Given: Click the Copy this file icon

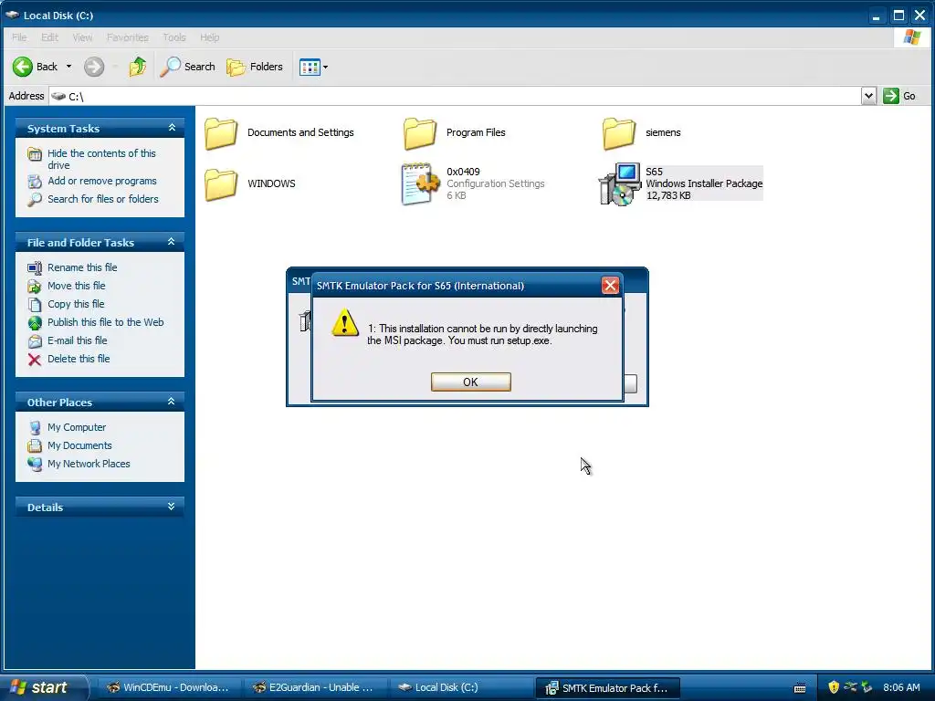Looking at the screenshot, I should [35, 305].
